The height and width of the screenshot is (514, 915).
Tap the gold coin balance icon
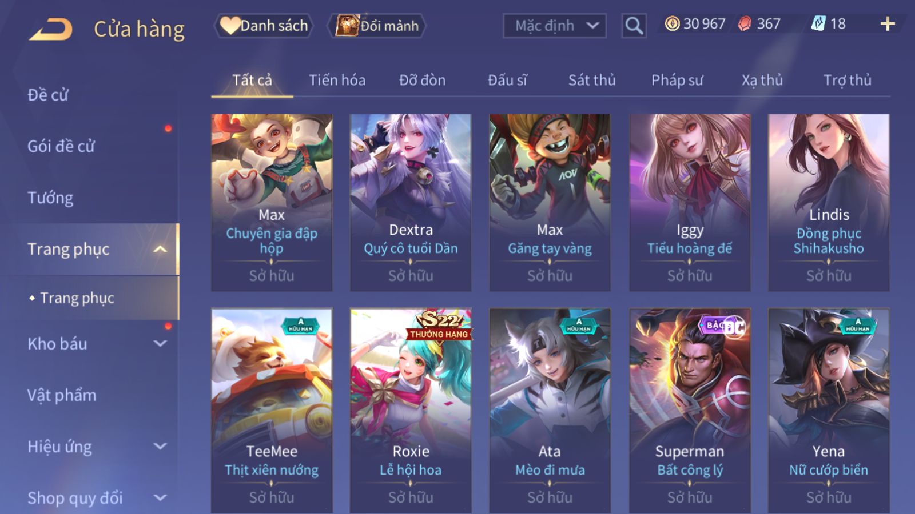pos(672,23)
